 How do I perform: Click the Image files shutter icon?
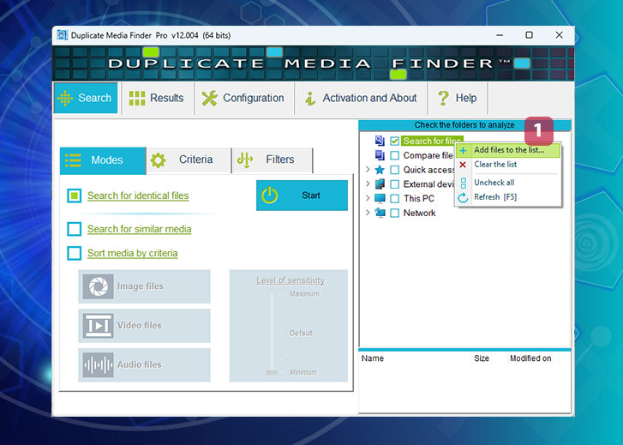(99, 286)
